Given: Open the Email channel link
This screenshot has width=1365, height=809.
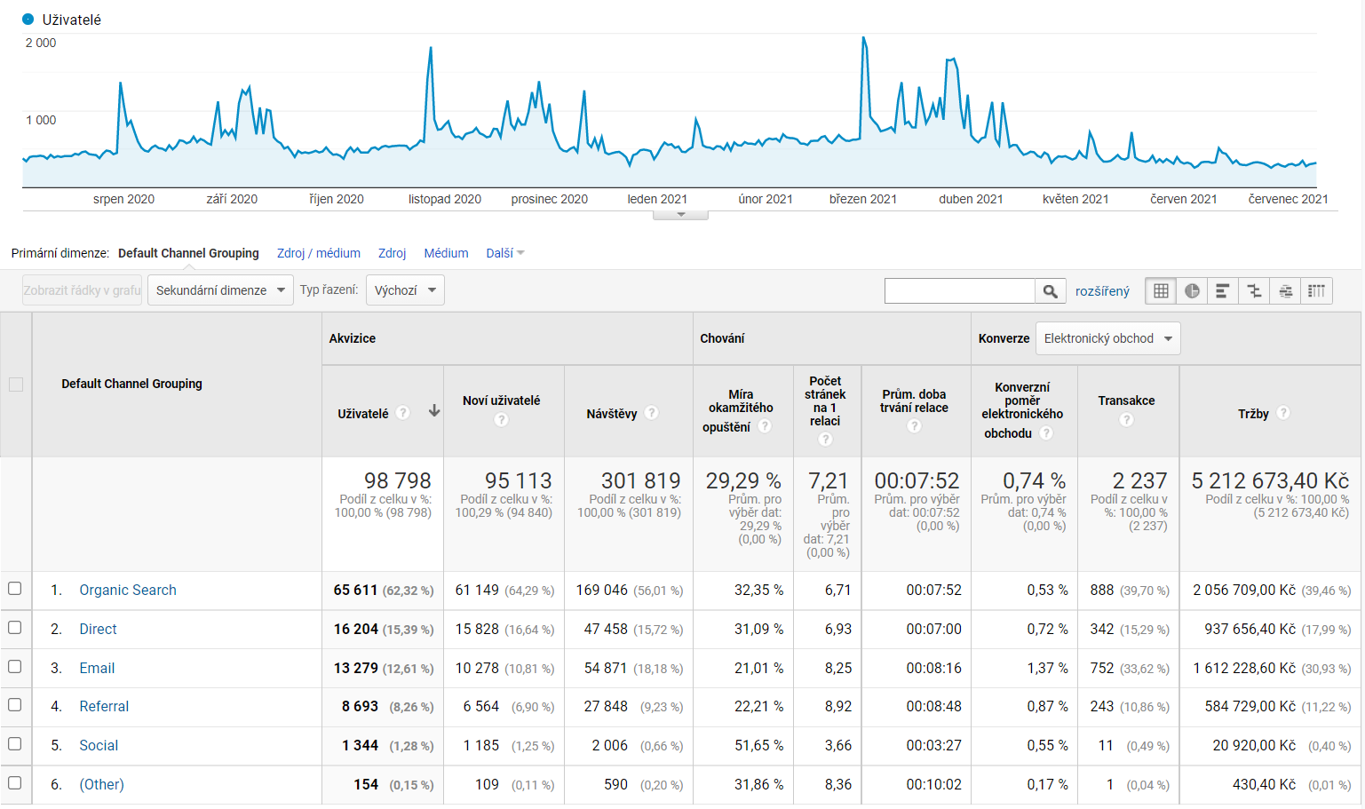Looking at the screenshot, I should (x=97, y=668).
